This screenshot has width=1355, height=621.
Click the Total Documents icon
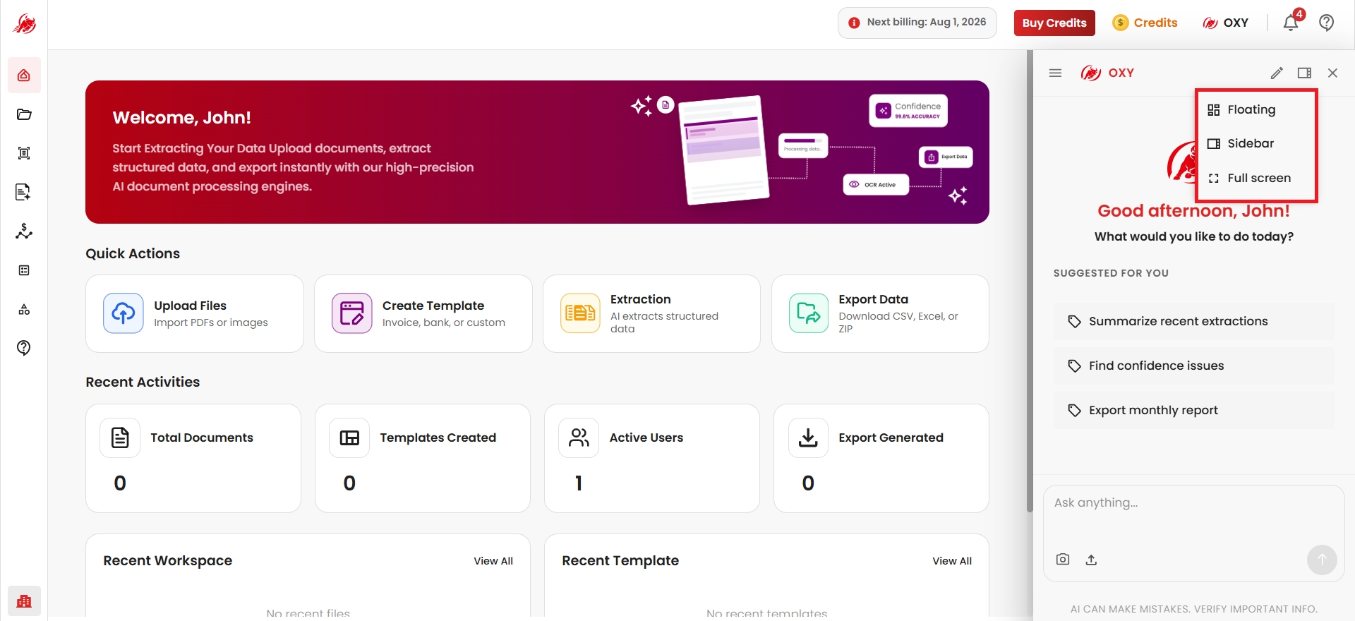[121, 438]
